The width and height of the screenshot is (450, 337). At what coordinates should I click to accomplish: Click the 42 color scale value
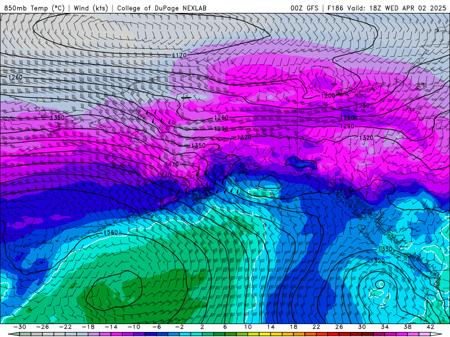coord(430,327)
